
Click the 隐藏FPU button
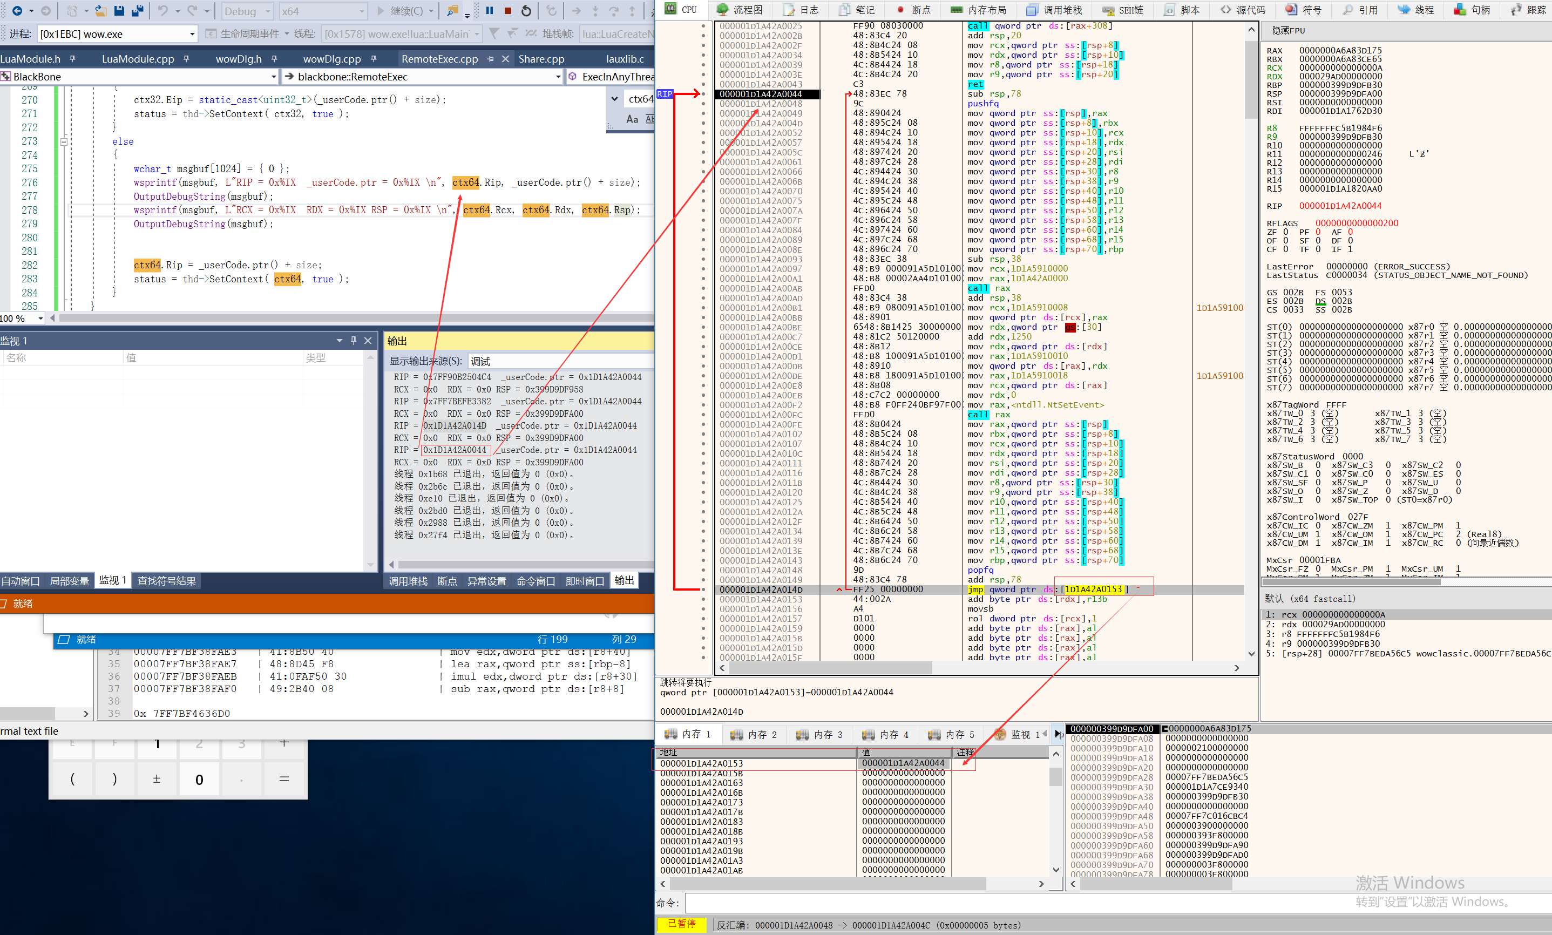[x=1288, y=30]
